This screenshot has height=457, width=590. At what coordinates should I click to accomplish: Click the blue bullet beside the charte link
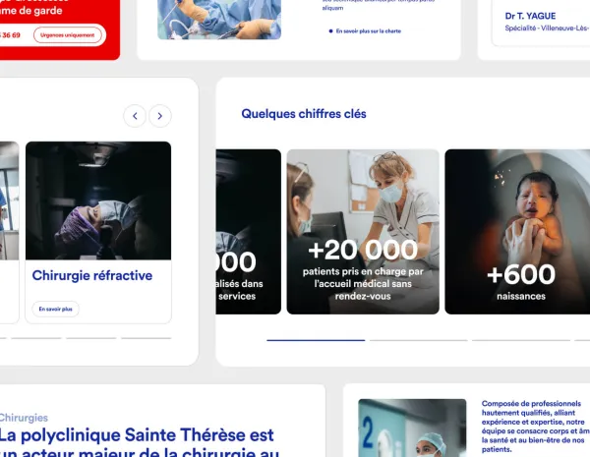(x=330, y=31)
